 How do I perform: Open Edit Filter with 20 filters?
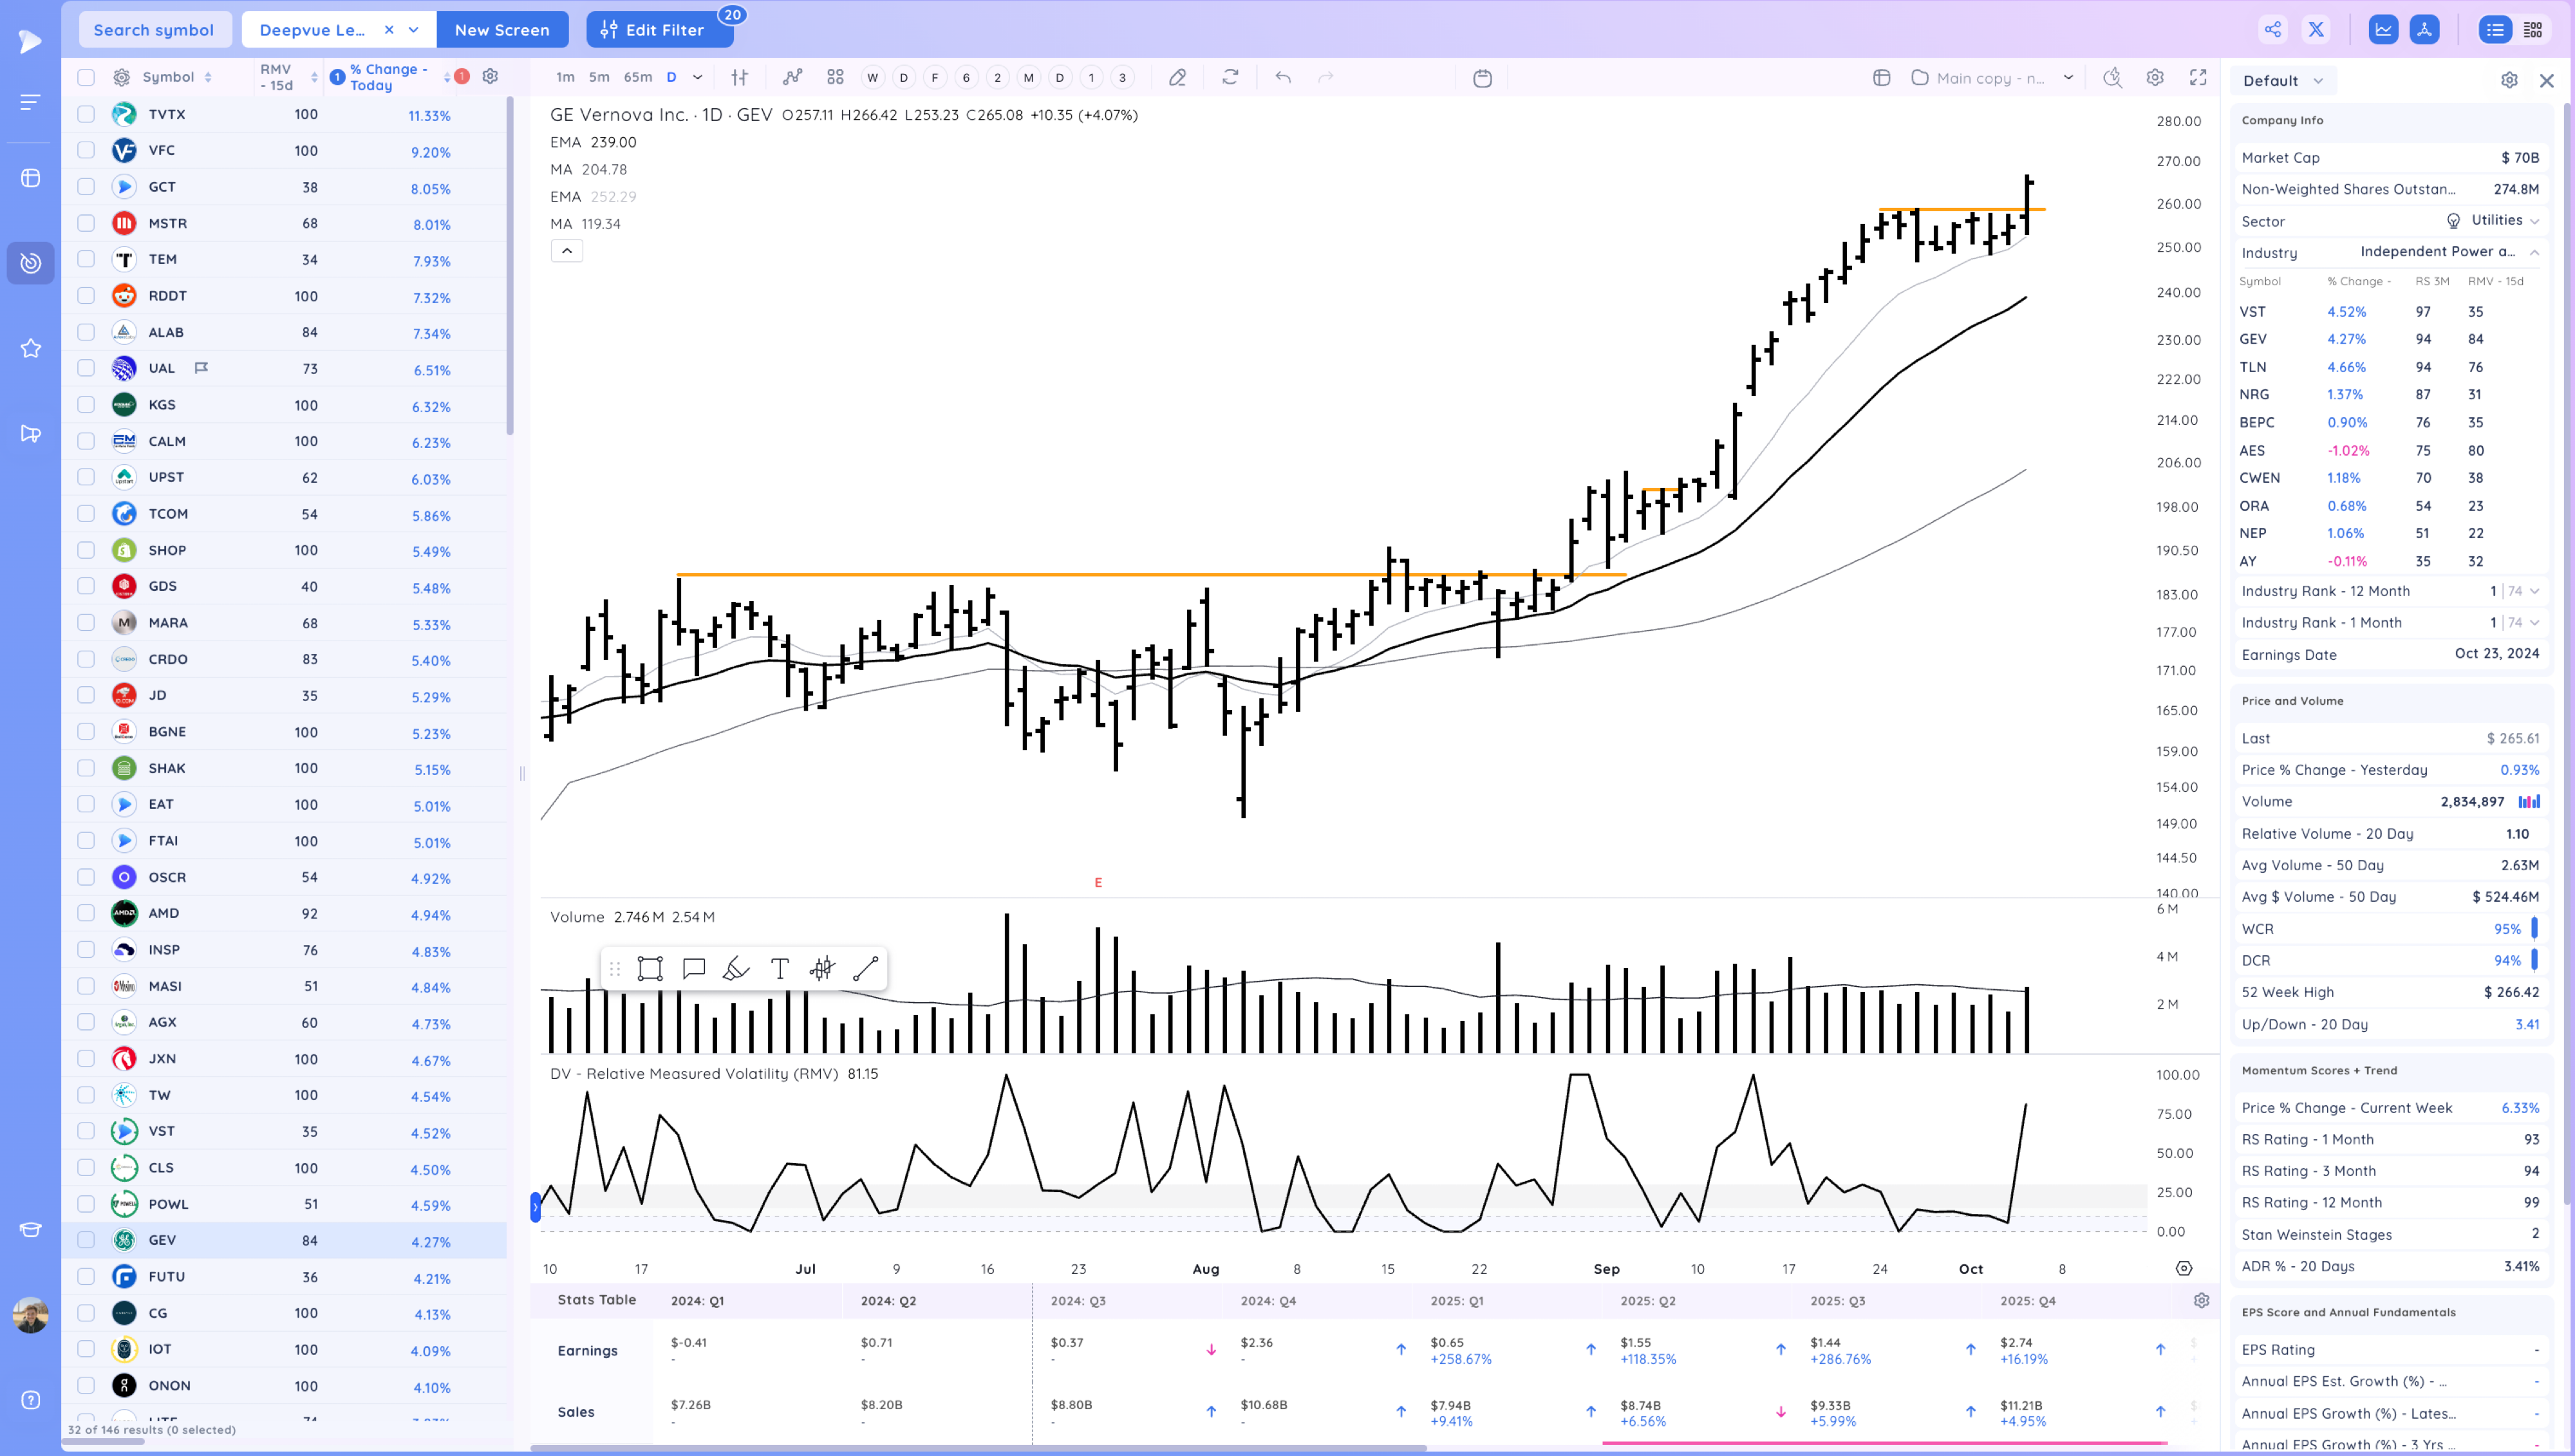point(659,29)
